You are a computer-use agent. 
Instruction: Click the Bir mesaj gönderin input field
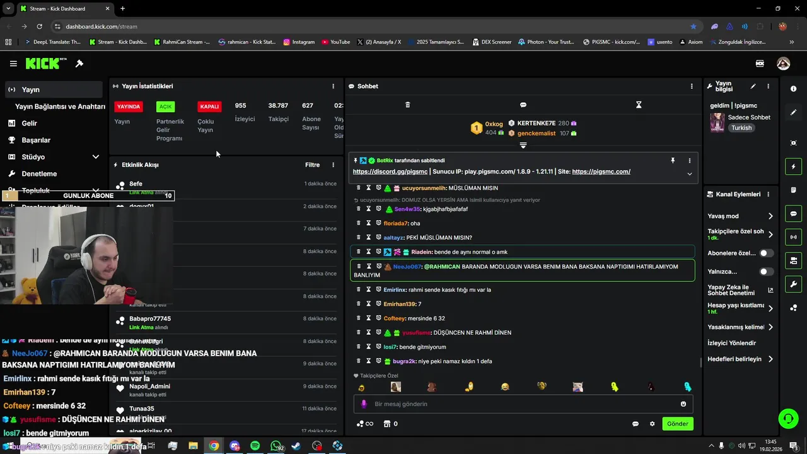point(523,404)
